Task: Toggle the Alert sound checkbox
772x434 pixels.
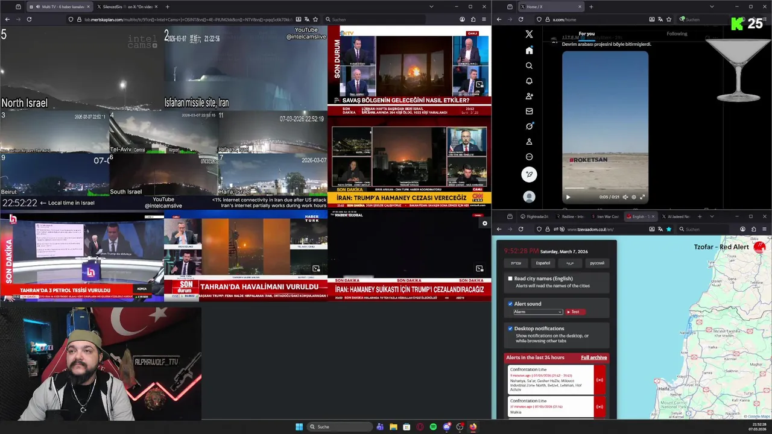Action: [510, 304]
